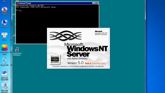165x93 pixels.
Task: Minimize the Command Prompt window
Action: pyautogui.click(x=93, y=3)
